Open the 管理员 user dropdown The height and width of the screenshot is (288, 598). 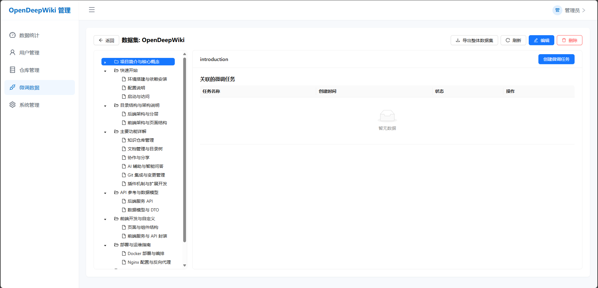(569, 10)
